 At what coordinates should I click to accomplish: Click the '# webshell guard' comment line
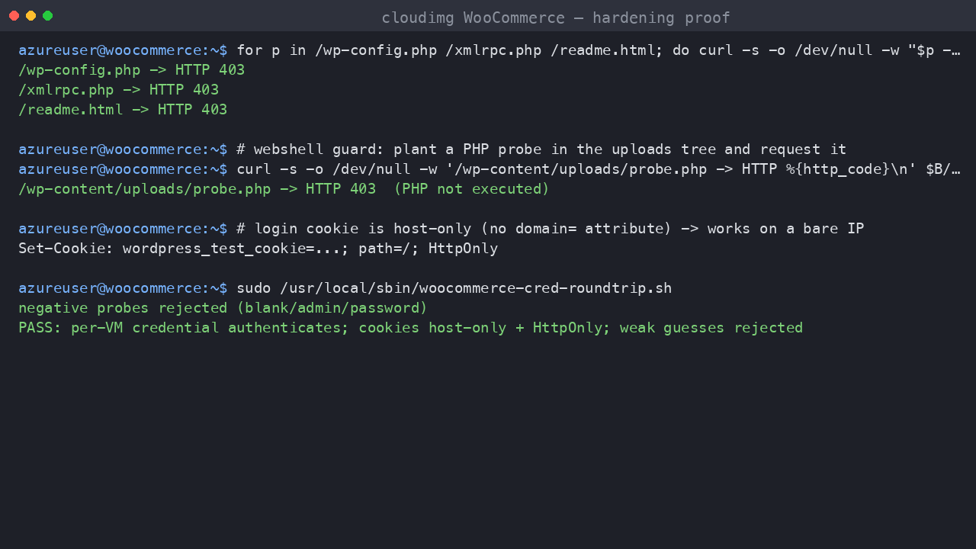click(432, 149)
